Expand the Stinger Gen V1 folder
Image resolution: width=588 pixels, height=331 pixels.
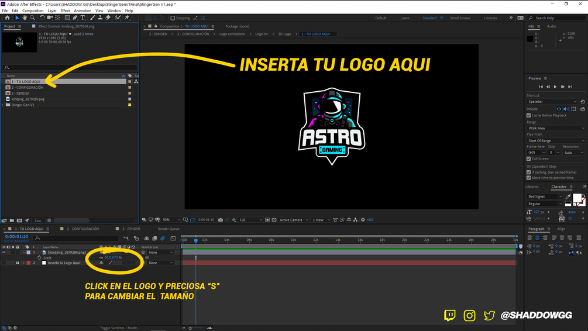3,105
